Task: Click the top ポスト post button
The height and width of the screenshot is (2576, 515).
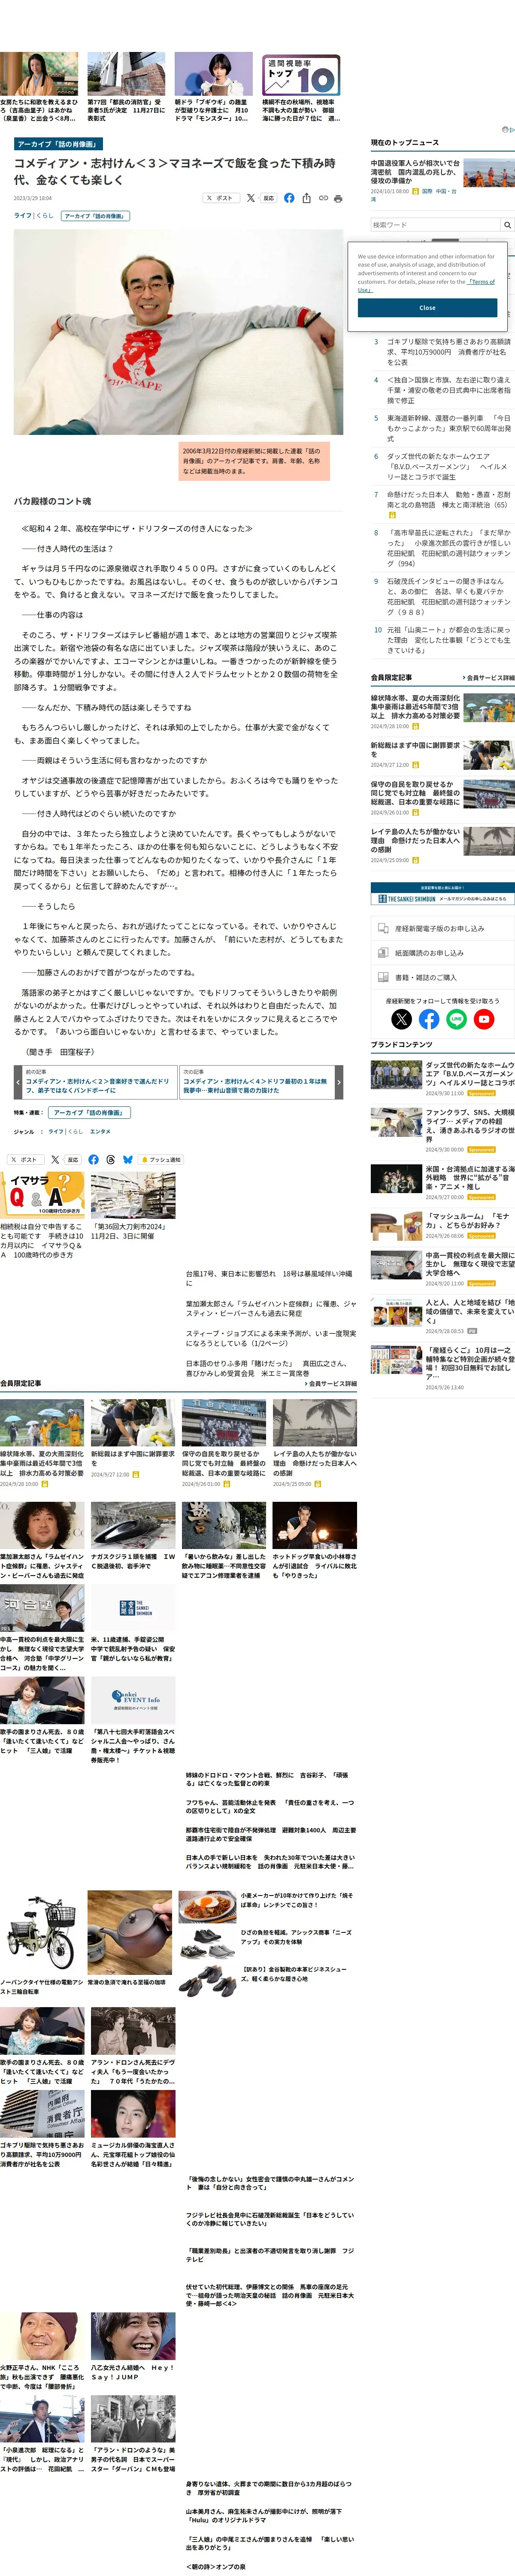Action: point(220,198)
